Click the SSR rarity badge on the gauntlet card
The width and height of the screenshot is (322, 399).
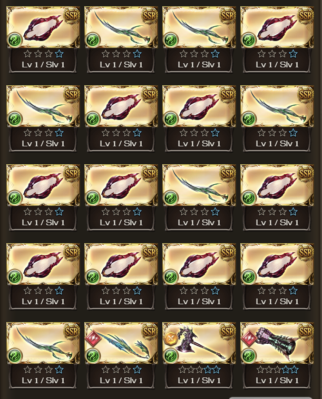click(x=306, y=331)
